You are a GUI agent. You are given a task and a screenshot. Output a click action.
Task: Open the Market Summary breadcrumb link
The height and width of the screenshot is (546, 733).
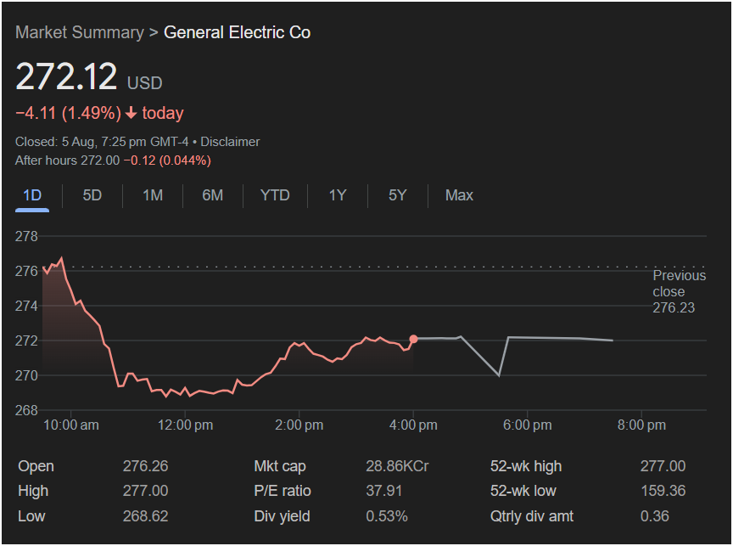click(x=80, y=32)
